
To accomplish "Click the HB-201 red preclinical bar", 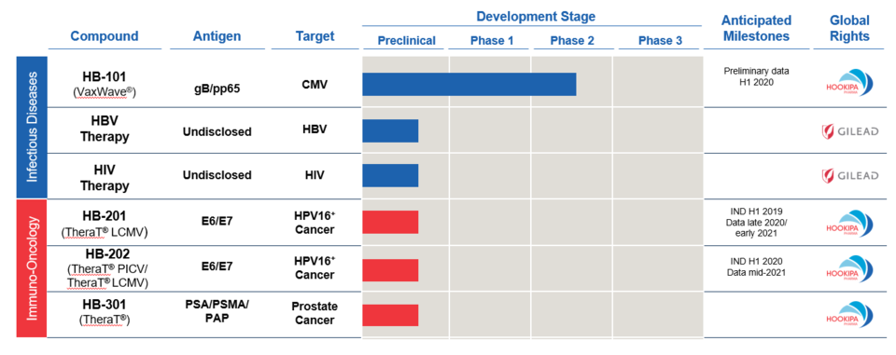I will (x=390, y=222).
